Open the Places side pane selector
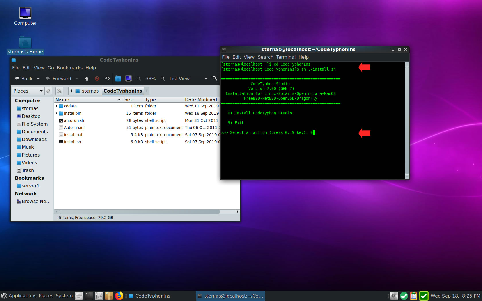This screenshot has width=482, height=301. tap(28, 91)
